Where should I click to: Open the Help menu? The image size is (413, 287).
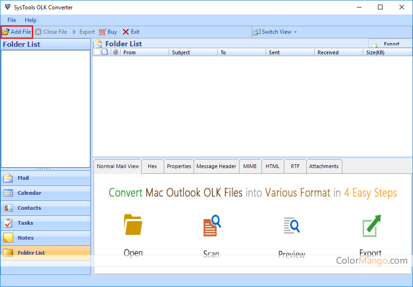tap(30, 20)
